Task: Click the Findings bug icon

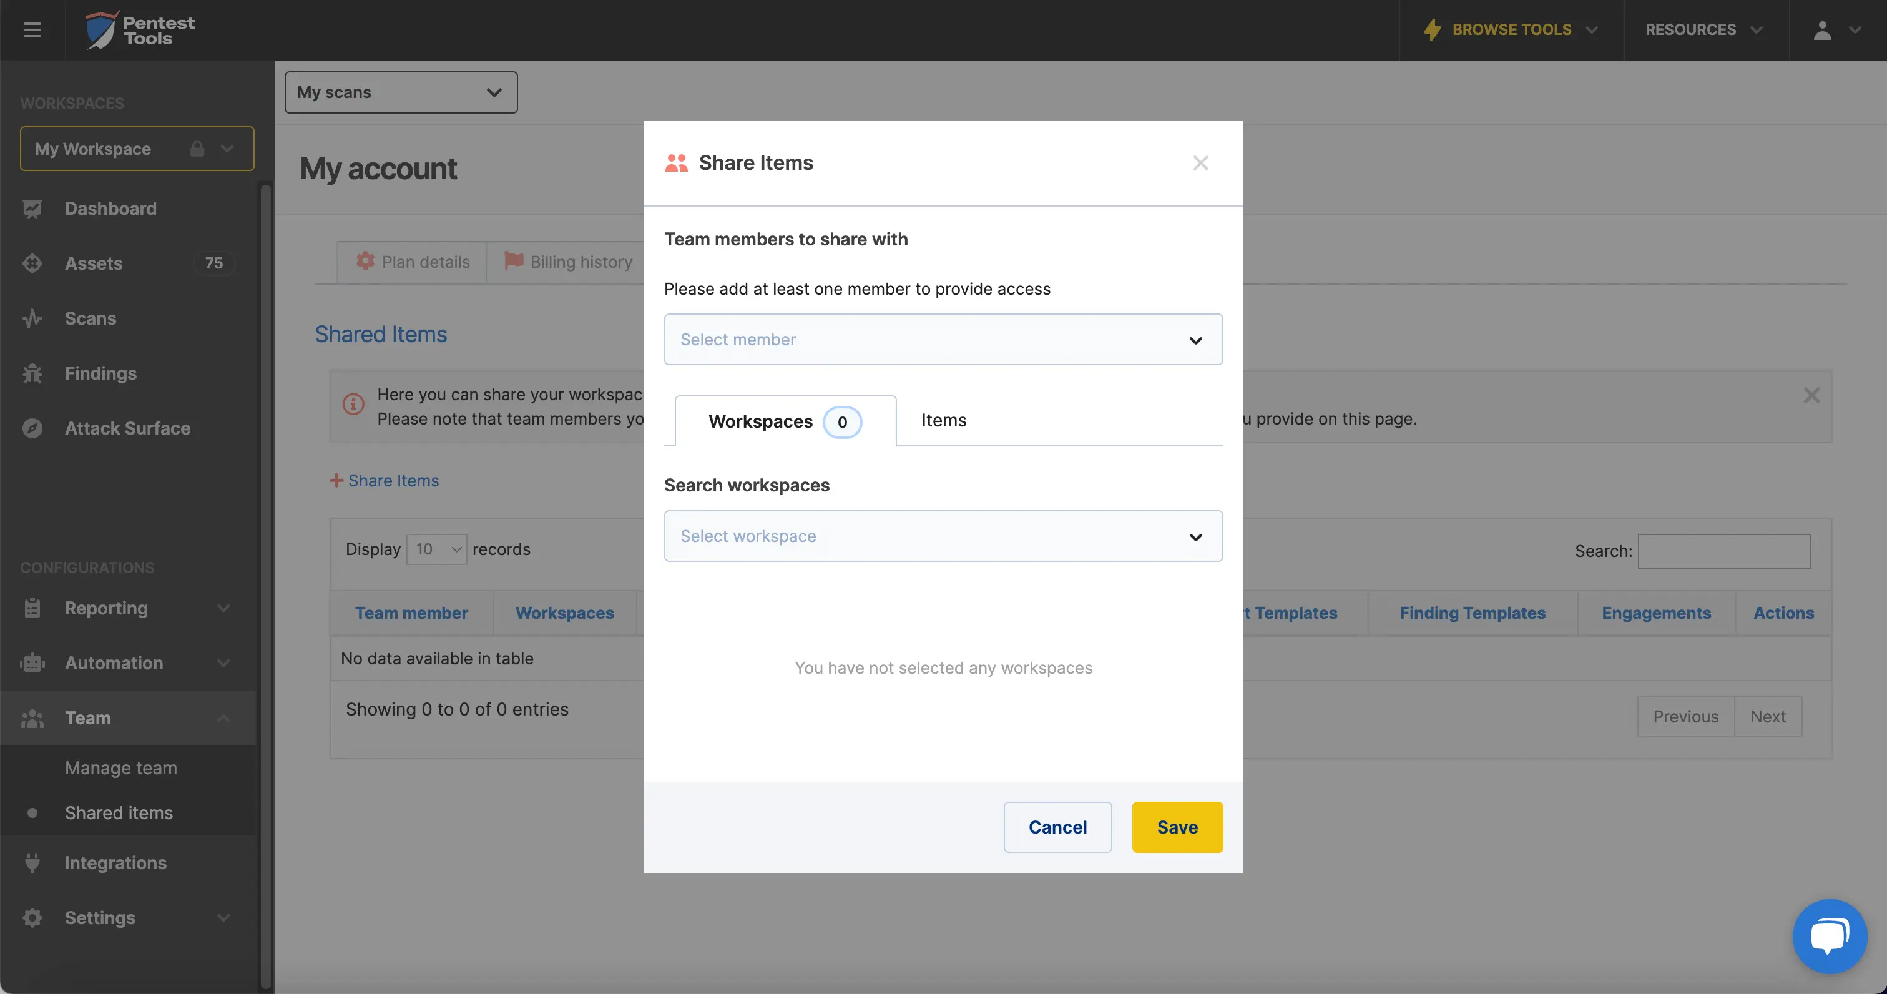Action: pos(32,373)
